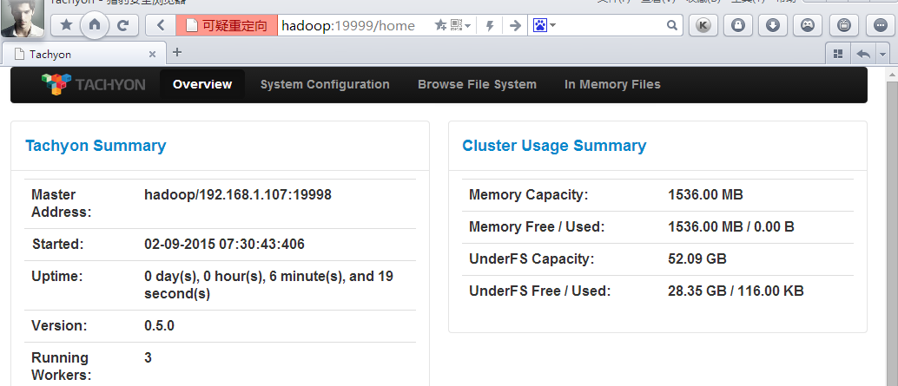Expand the search engine dropdown arrow

point(553,26)
